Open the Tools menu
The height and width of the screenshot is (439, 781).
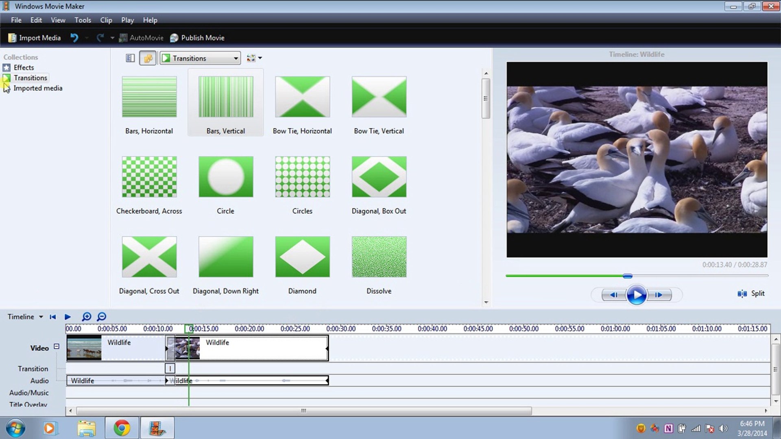(83, 20)
